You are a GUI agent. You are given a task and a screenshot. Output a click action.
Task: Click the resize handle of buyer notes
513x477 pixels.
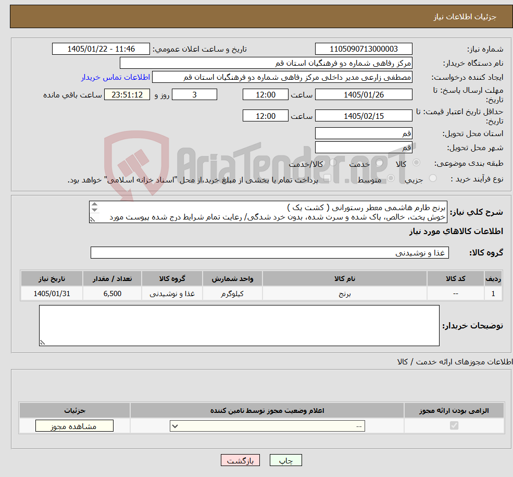(42, 343)
